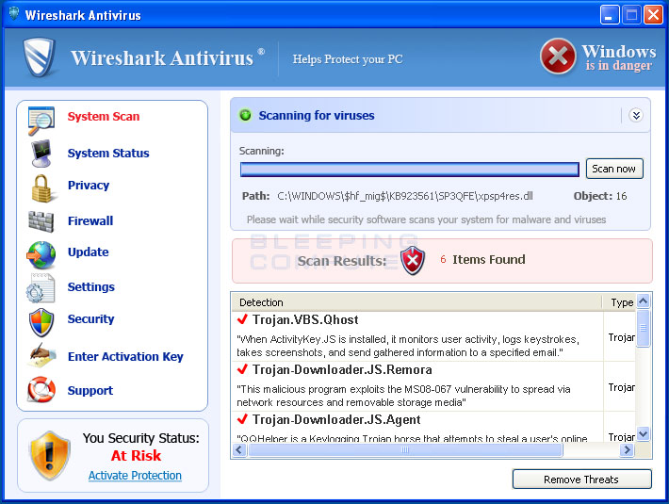
Task: Toggle the Trojan-Downloader.JS.Remora checkmark
Action: coord(242,369)
